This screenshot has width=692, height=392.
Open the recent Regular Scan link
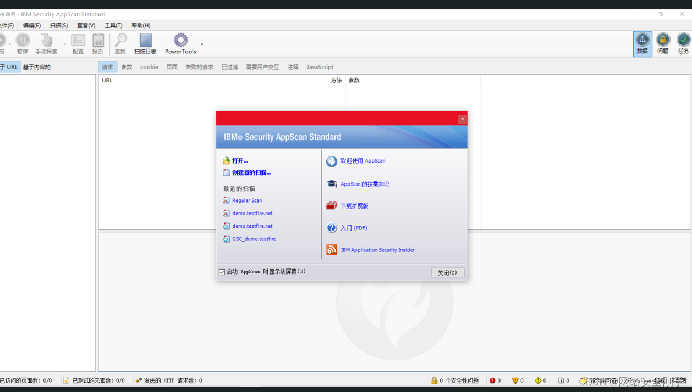pos(247,200)
